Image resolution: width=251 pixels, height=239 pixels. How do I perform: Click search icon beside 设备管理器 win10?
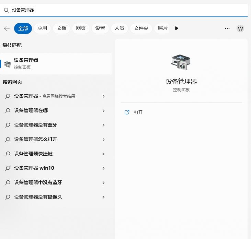8,168
